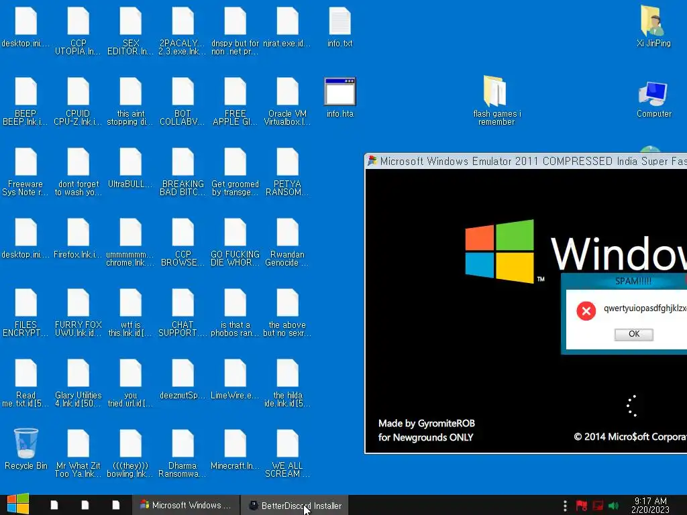The width and height of the screenshot is (687, 515).
Task: Open the red flag tray icon
Action: (582, 506)
